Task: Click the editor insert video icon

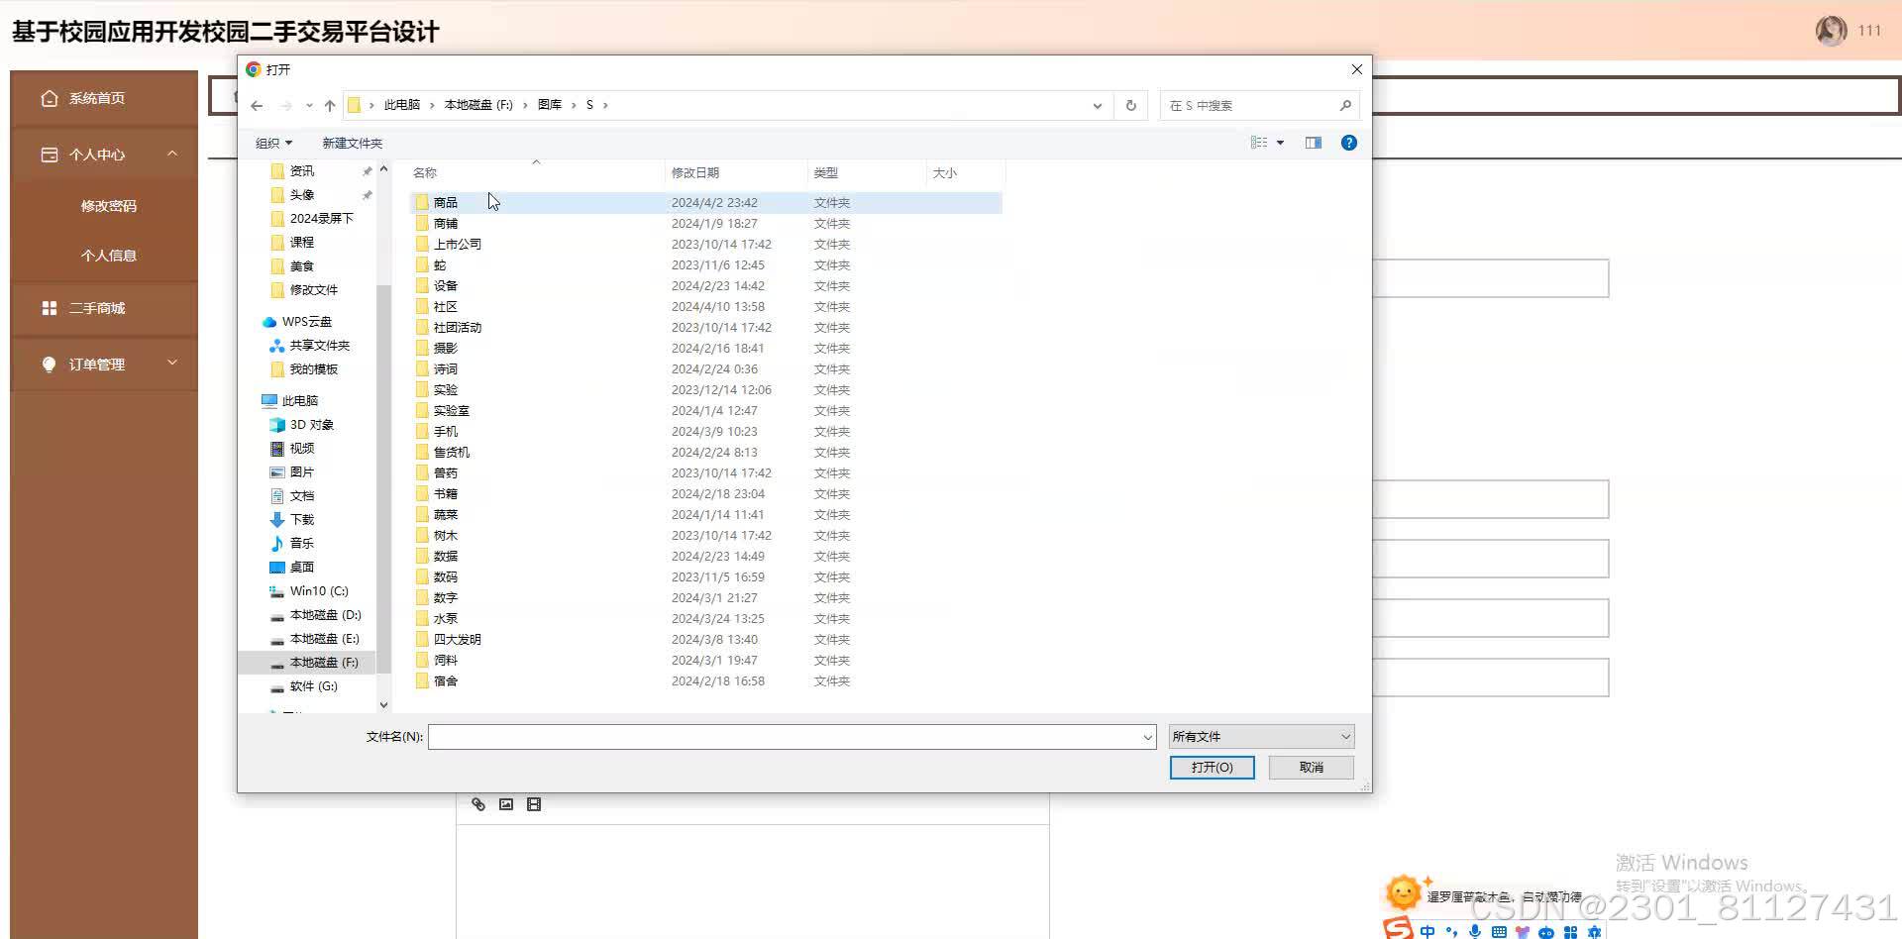Action: coord(534,804)
